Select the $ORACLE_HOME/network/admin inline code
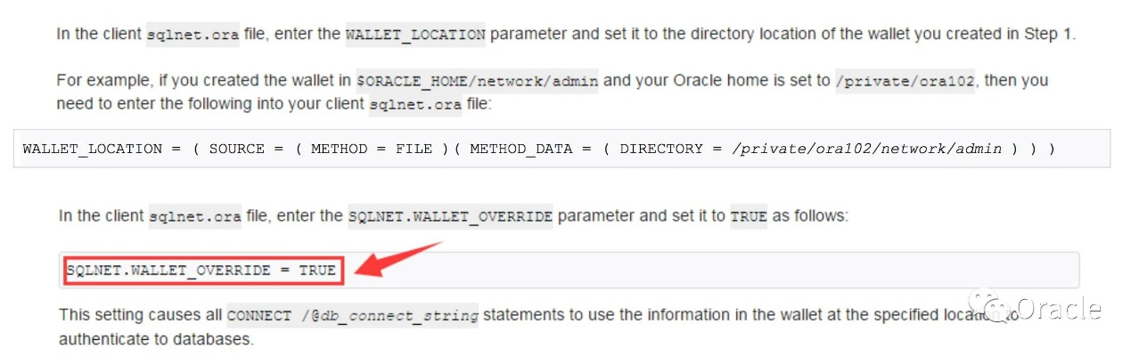The width and height of the screenshot is (1139, 356). [x=477, y=81]
